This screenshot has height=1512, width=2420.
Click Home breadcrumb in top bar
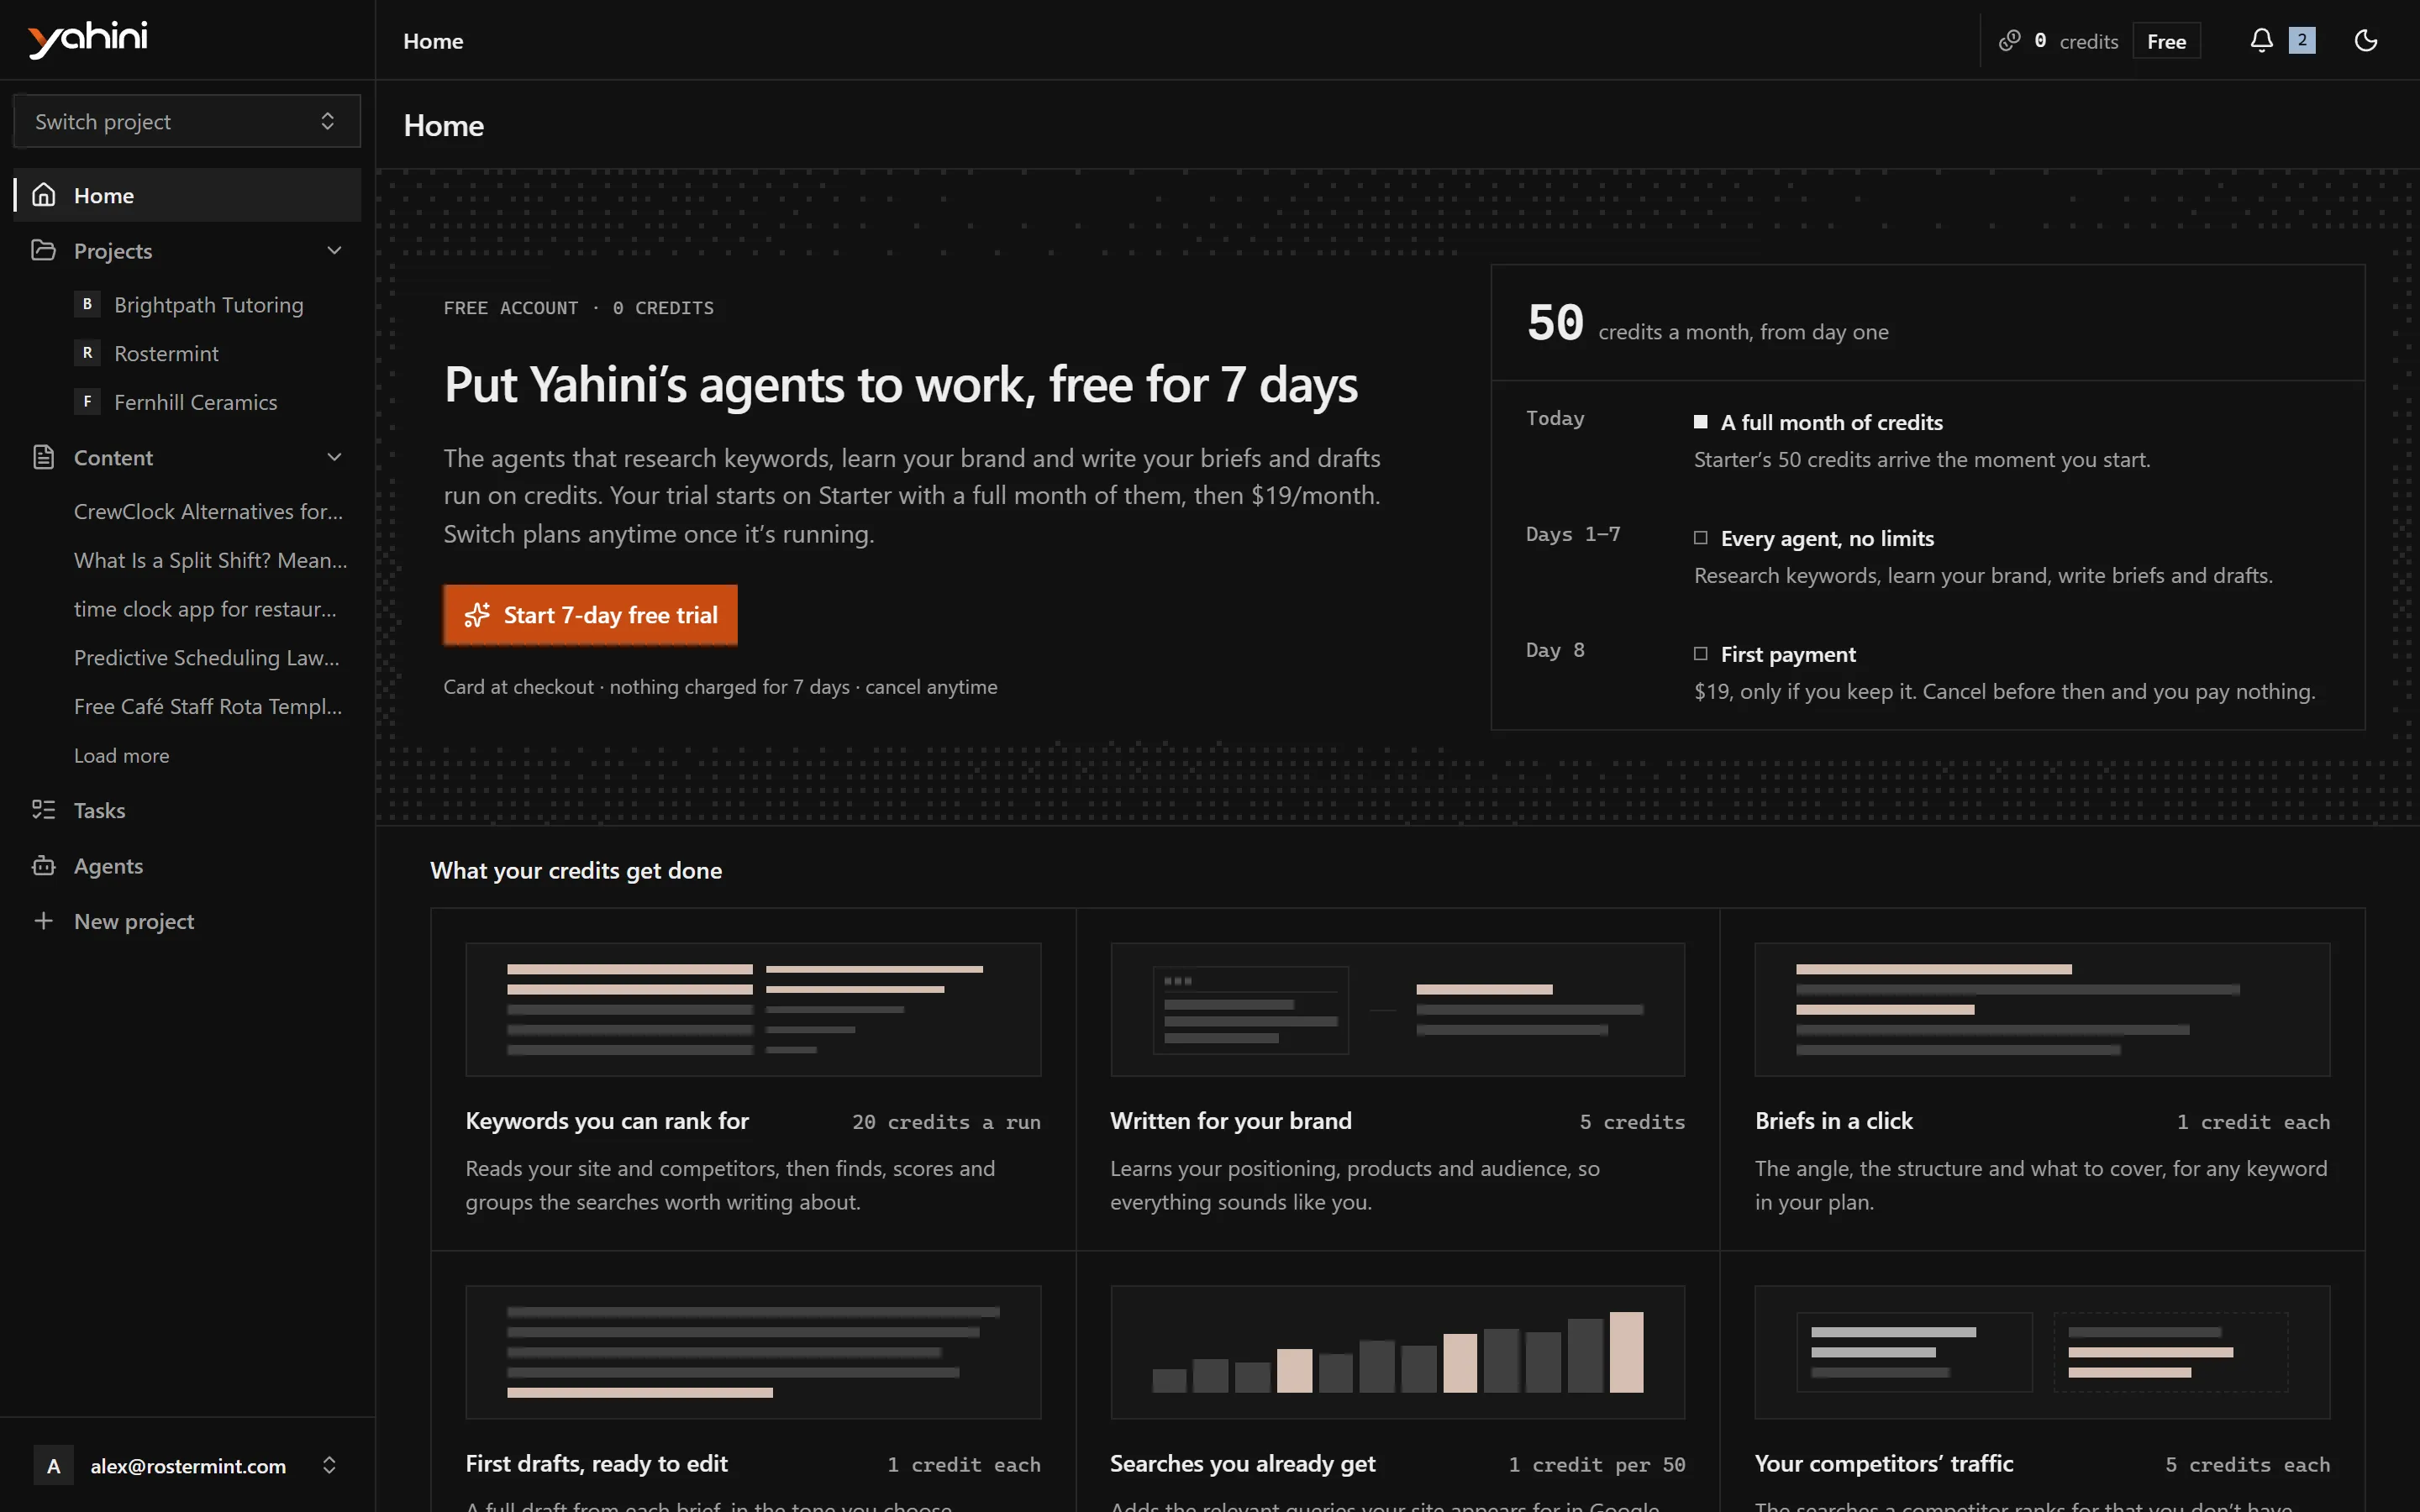click(433, 41)
